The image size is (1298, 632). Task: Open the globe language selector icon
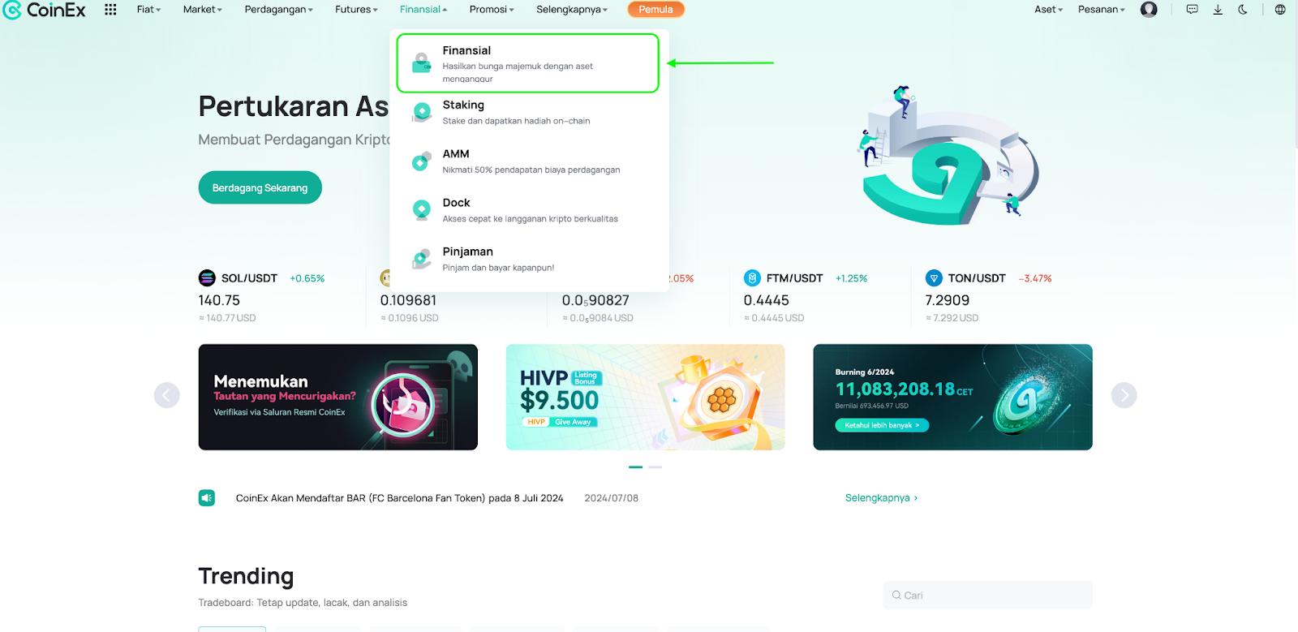1280,10
